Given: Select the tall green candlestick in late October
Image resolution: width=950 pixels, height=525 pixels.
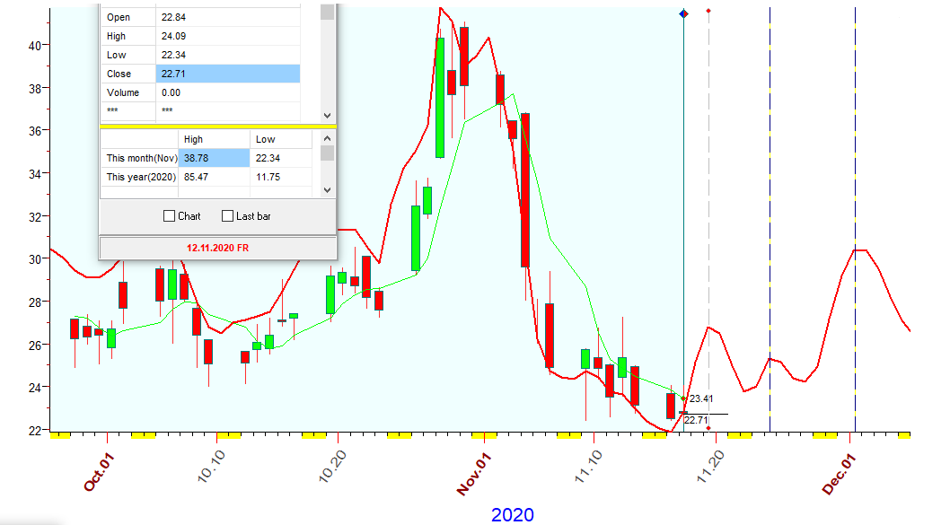Looking at the screenshot, I should 440,97.
